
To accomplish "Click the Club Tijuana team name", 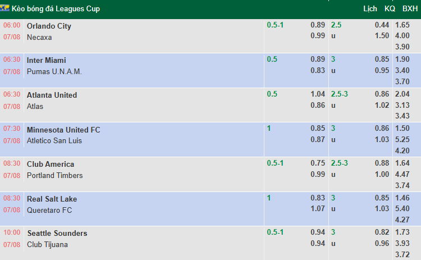I will 47,245.
